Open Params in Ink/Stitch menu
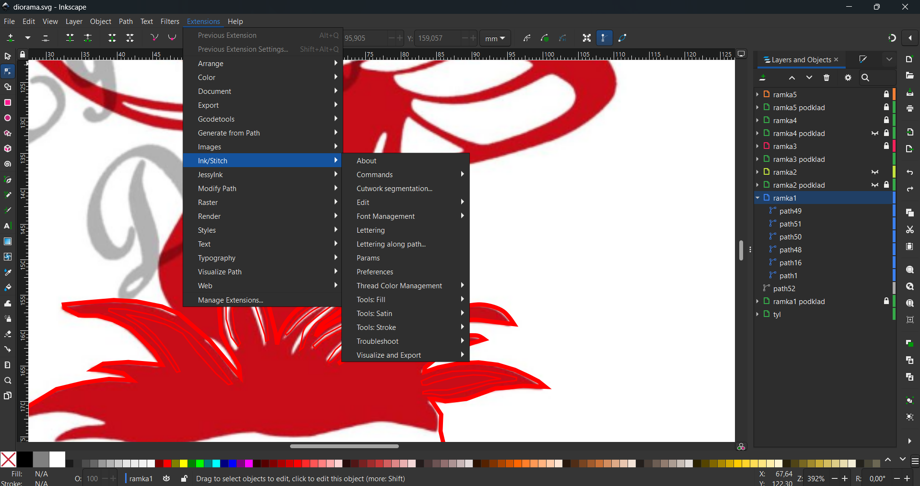The height and width of the screenshot is (486, 920). pos(406,258)
